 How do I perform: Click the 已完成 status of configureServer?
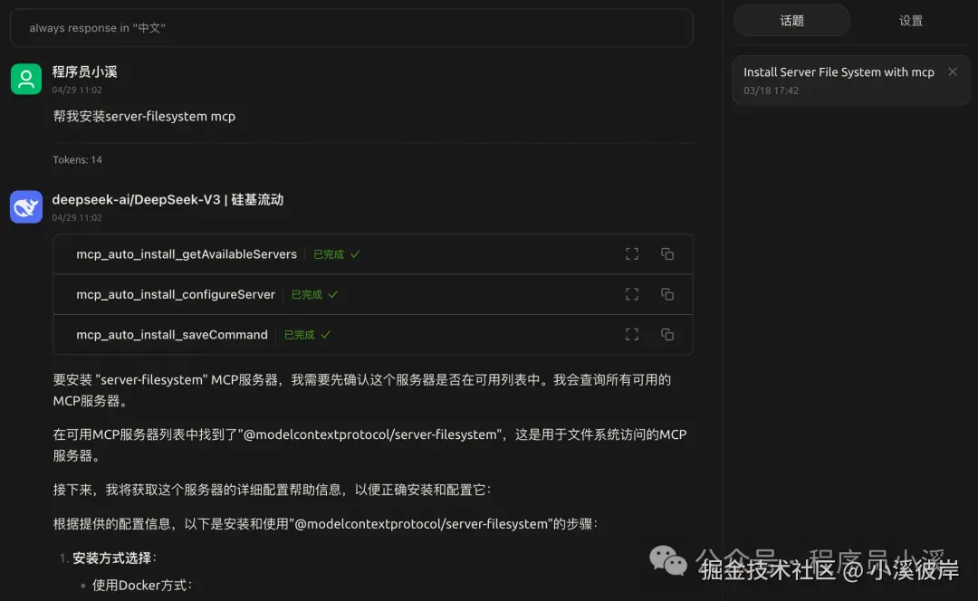point(314,294)
